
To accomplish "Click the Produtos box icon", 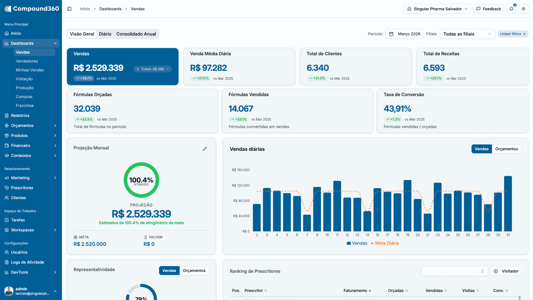I will coord(7,136).
